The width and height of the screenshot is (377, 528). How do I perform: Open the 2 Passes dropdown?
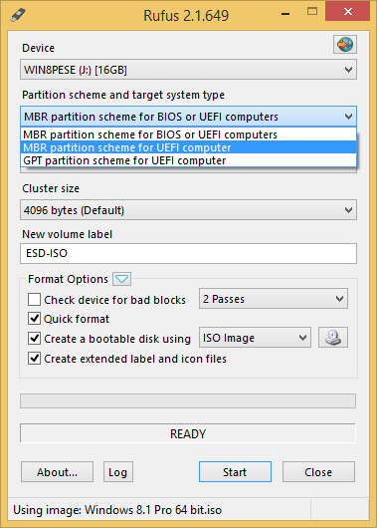274,299
